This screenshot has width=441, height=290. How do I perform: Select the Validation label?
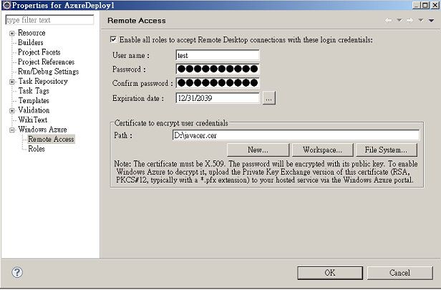pyautogui.click(x=34, y=110)
